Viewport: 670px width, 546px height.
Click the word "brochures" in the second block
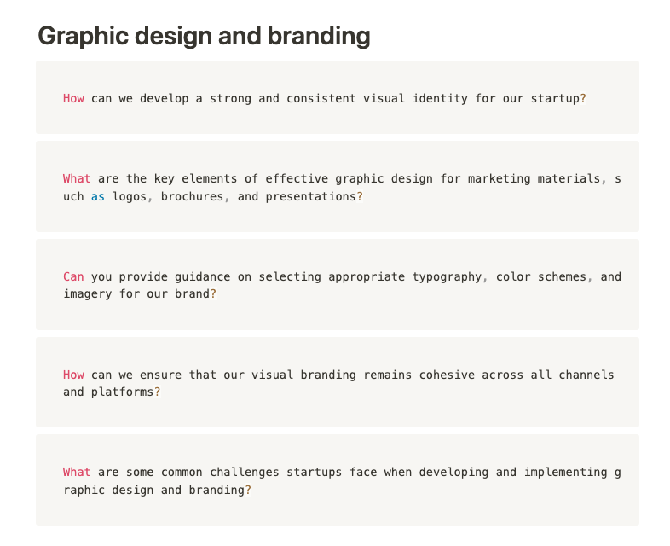click(192, 196)
